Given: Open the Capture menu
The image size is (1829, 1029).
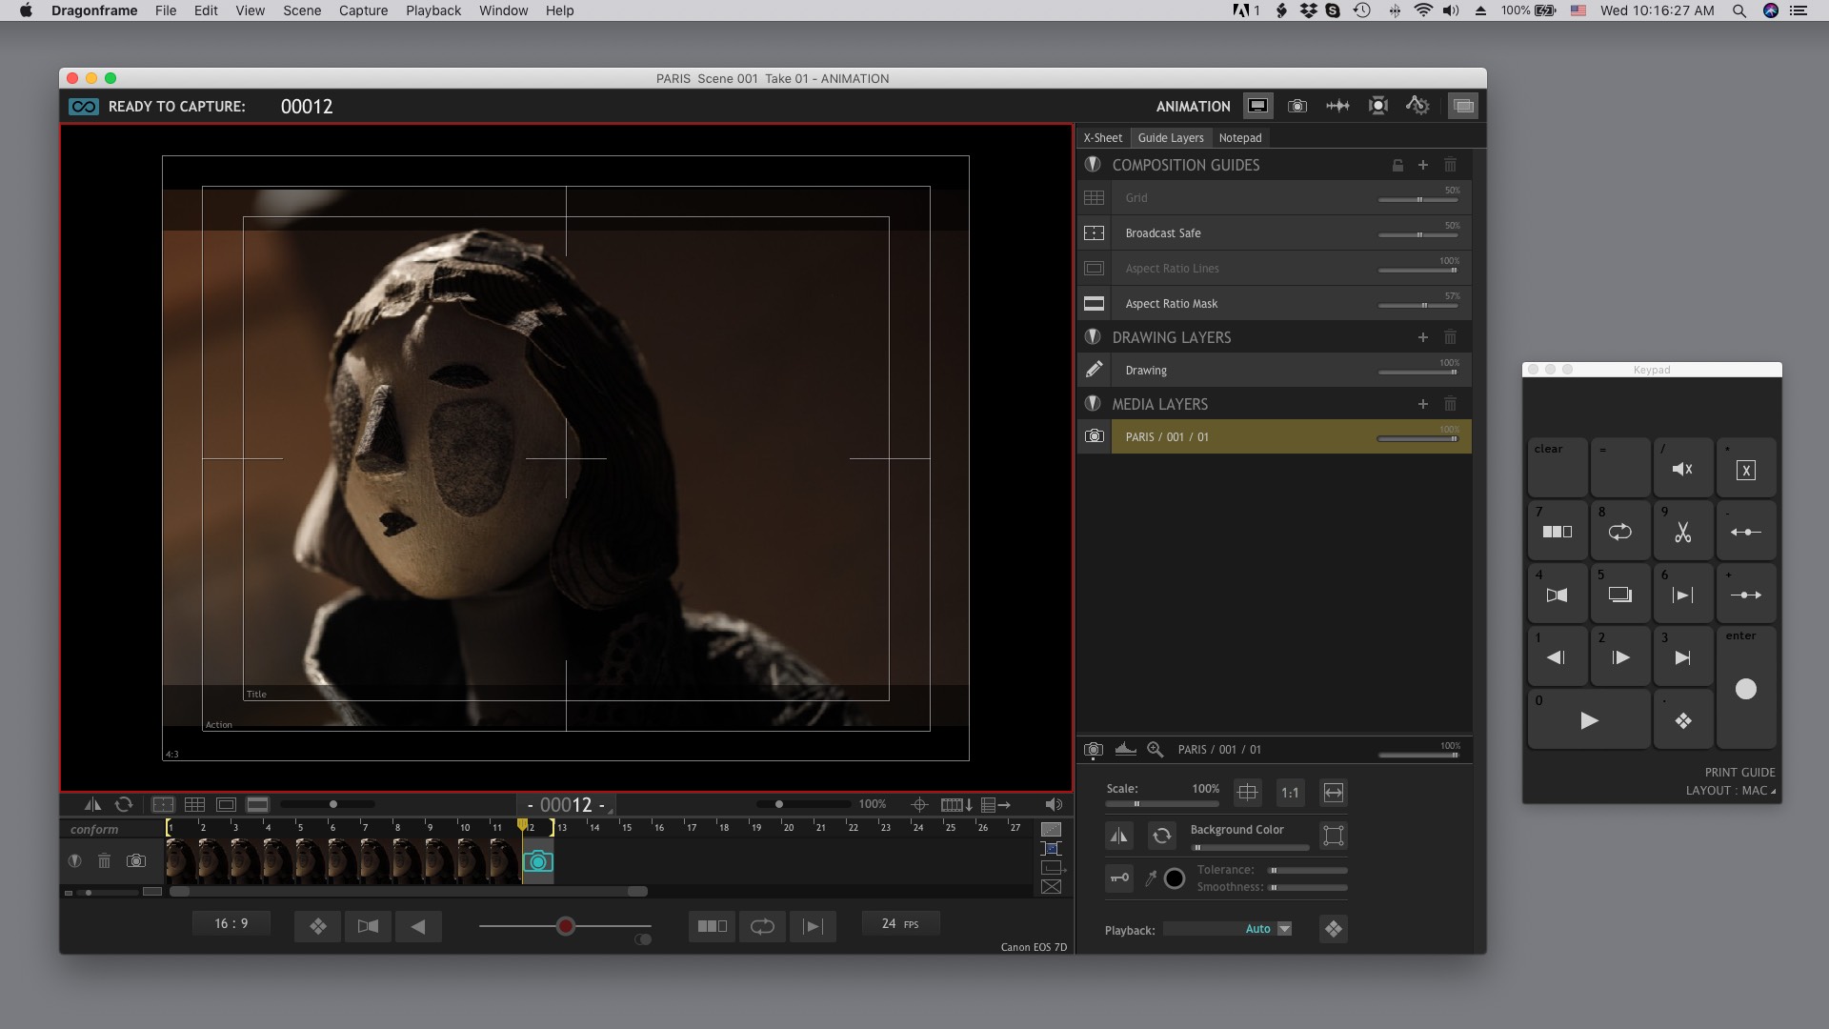Looking at the screenshot, I should coord(363,10).
